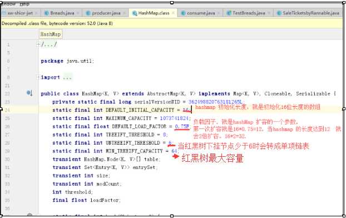Viewport: 346px width, 218px height.
Task: Click the MAXIMUM_CAPACITY constant name
Action: click(128, 118)
